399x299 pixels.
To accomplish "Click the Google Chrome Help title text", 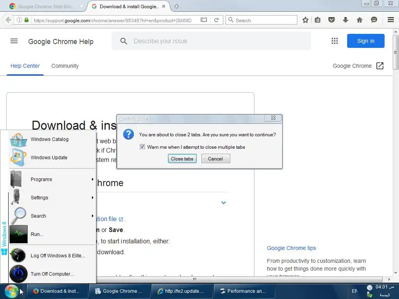I will tap(61, 41).
